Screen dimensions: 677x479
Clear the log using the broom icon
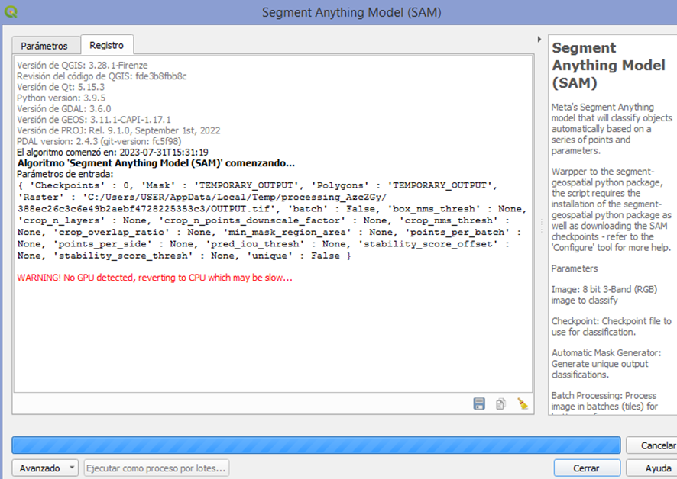[x=521, y=404]
